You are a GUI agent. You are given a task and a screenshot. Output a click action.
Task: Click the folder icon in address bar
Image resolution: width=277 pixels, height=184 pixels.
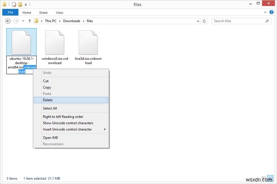pyautogui.click(x=37, y=21)
